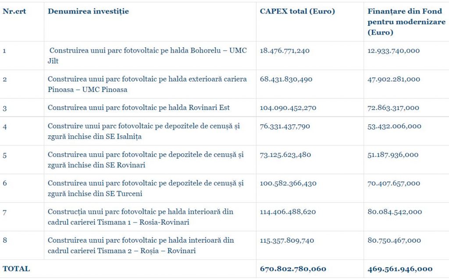Image resolution: width=449 pixels, height=279 pixels.
Task: Click the halda Rovinari Est project row
Action: tap(139, 108)
